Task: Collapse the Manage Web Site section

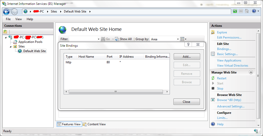Action: click(x=251, y=72)
